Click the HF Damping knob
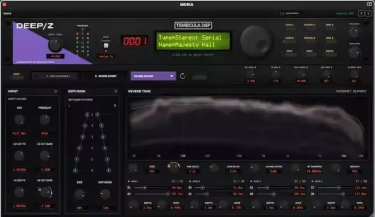 pyautogui.click(x=295, y=169)
